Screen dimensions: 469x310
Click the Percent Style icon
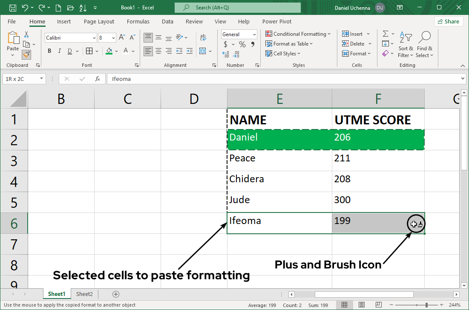242,44
